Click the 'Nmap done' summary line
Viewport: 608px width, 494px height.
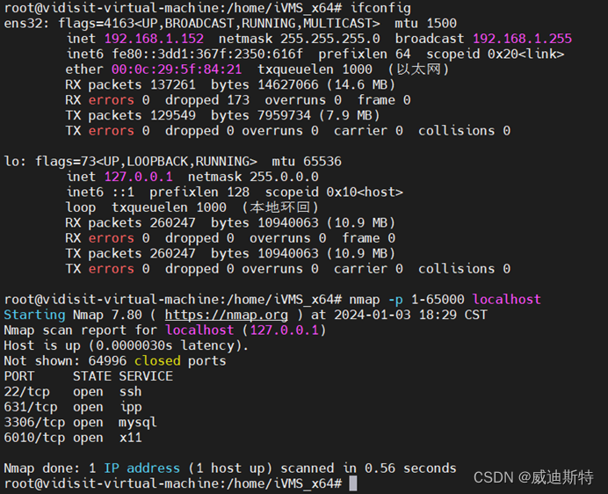(230, 469)
